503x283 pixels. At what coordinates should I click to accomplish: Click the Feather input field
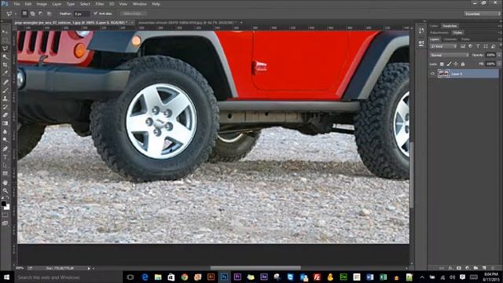82,14
